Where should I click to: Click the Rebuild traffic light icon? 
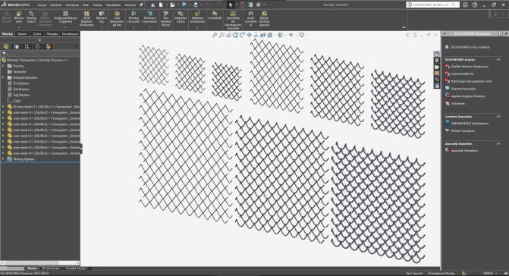pos(243,5)
